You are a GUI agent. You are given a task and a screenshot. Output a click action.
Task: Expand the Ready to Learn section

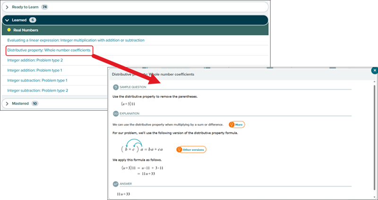tap(7, 7)
